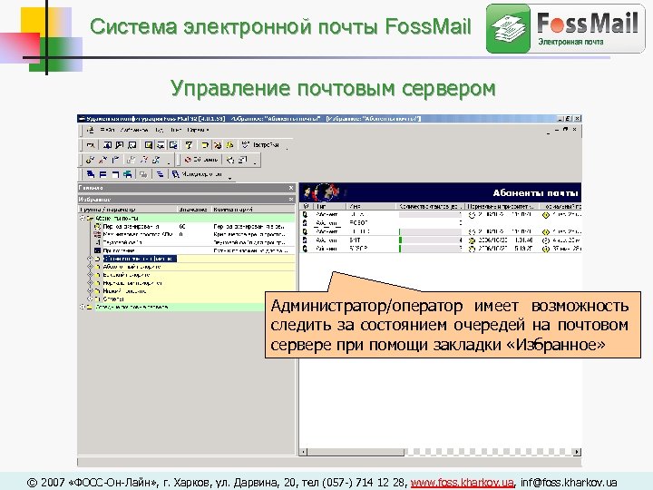Click the yellow key icon in second toolbar row
Viewport: 653px width, 490px height.
tap(90, 160)
